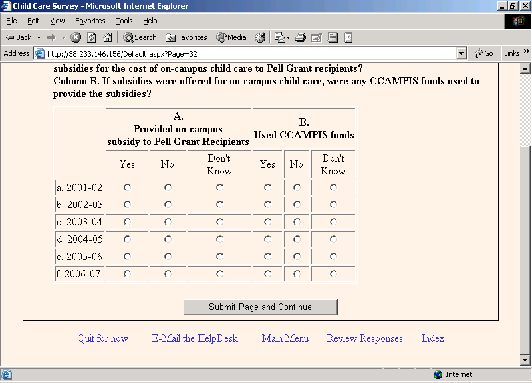
Task: Click the 'a. 2001-02' row label
Action: click(x=79, y=188)
